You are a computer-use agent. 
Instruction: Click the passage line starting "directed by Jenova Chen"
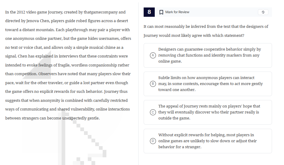click(x=67, y=21)
